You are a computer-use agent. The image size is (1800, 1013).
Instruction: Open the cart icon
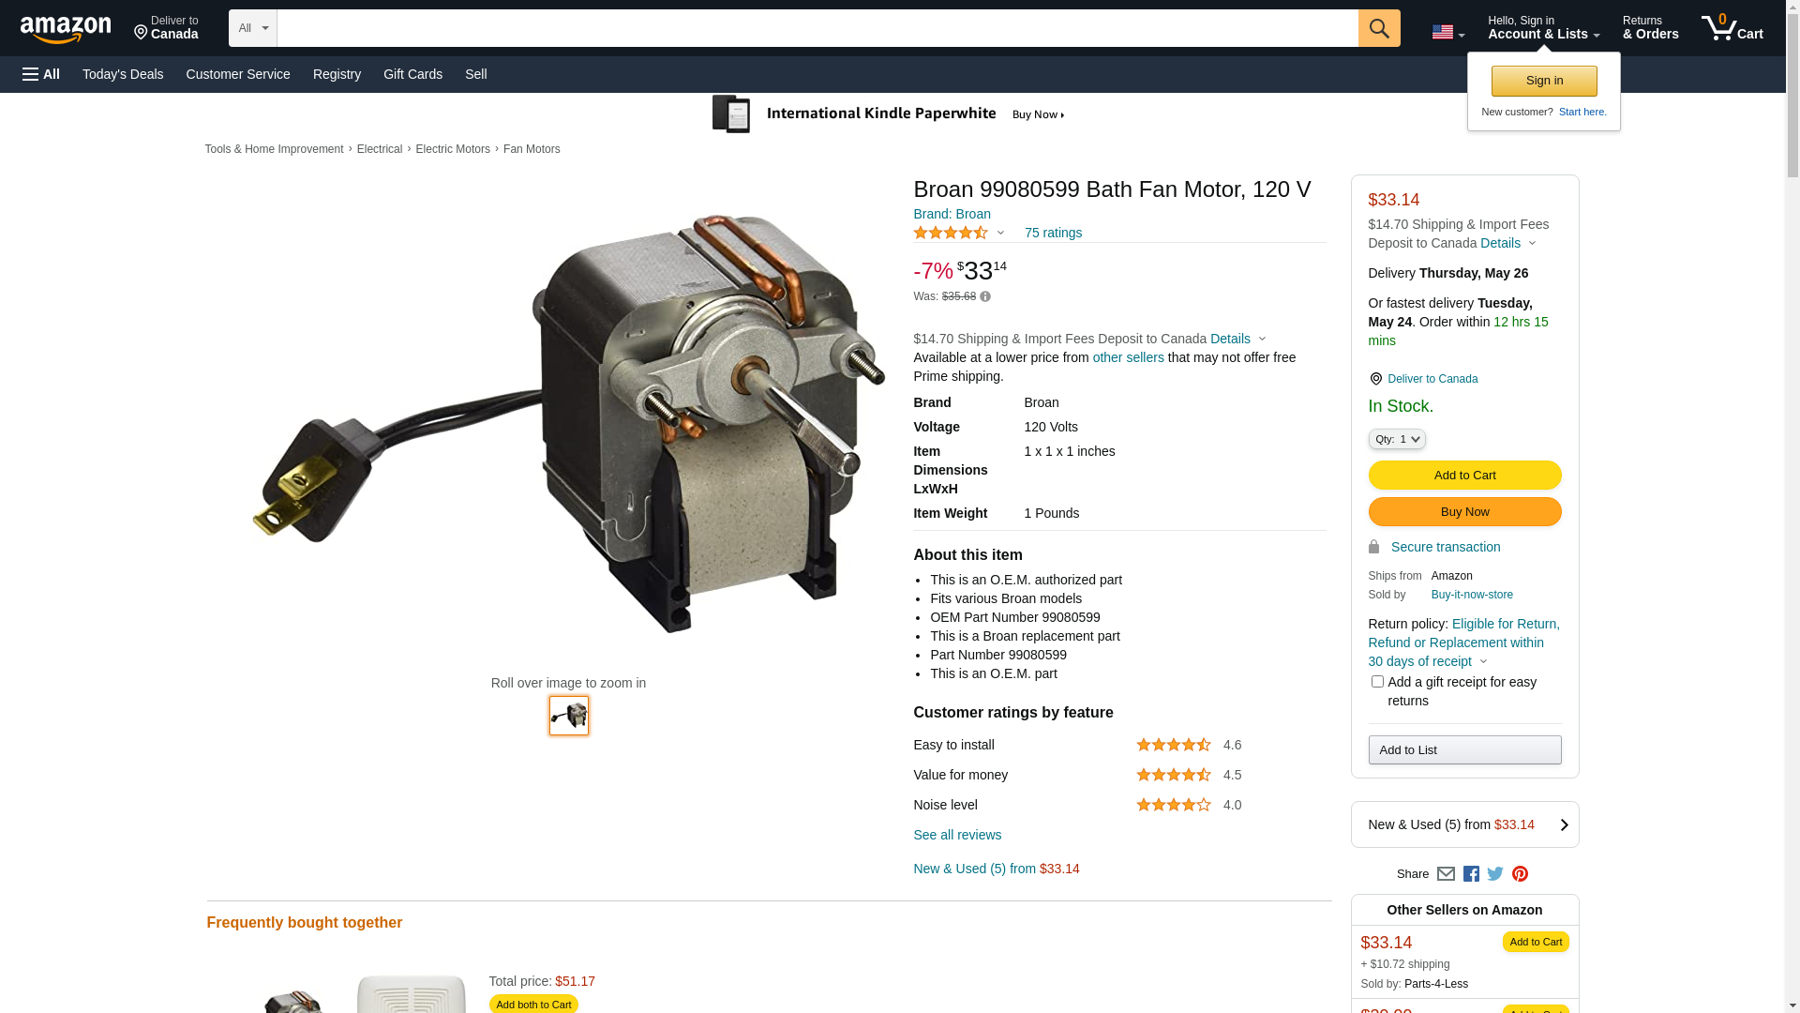1732,28
